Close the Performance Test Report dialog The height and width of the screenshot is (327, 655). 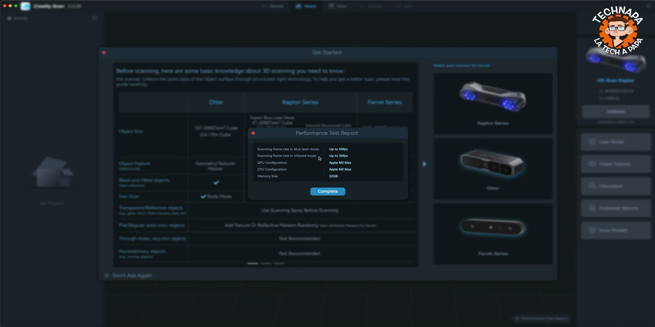pos(253,133)
